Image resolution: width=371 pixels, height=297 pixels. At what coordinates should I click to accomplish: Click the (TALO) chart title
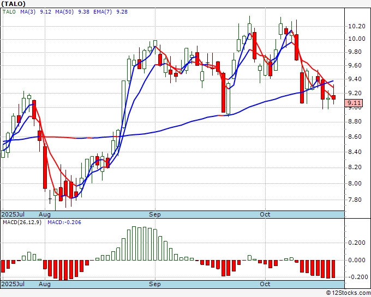tap(13, 4)
